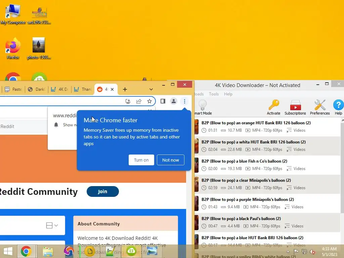The image size is (344, 258).
Task: Click thumbnail of orange HUT Bank balloon video
Action: (x=196, y=127)
